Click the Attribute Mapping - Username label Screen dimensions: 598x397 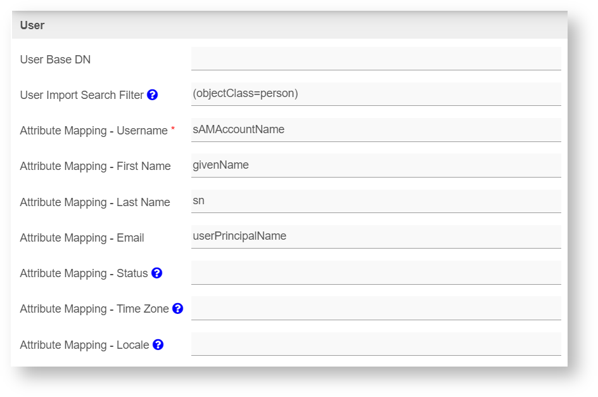[94, 131]
